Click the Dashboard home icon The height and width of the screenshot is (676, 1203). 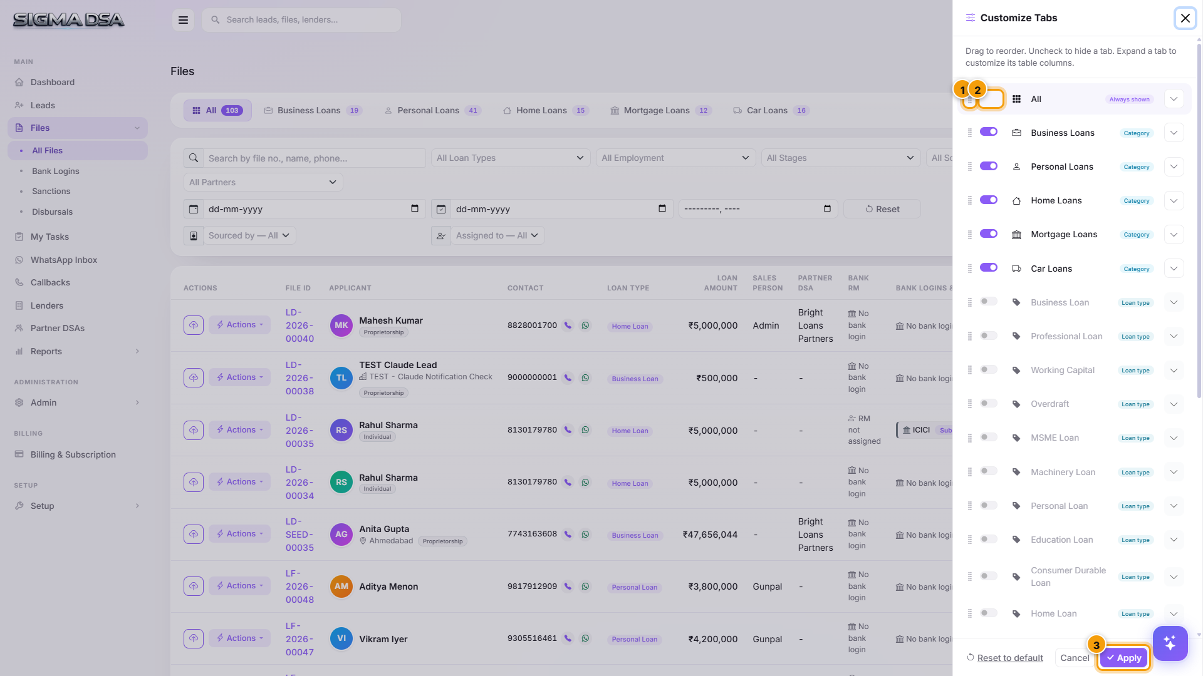pyautogui.click(x=19, y=82)
